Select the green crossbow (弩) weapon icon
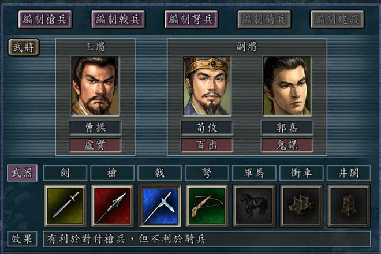The width and height of the screenshot is (381, 254). 207,206
